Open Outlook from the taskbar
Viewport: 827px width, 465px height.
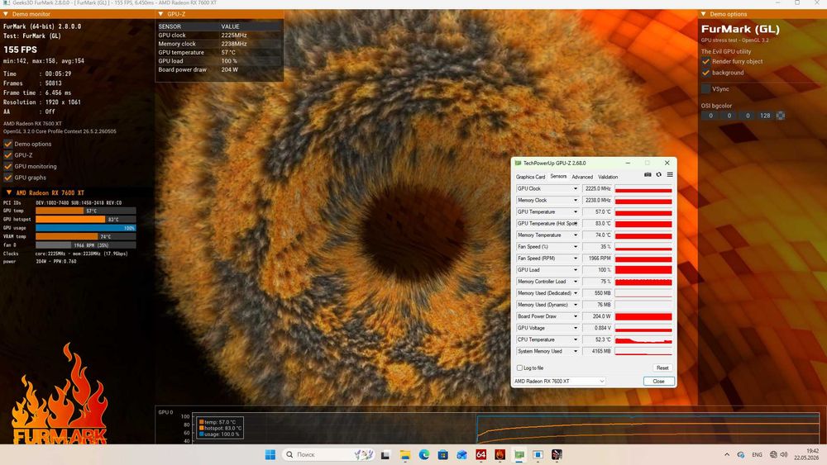(x=462, y=454)
